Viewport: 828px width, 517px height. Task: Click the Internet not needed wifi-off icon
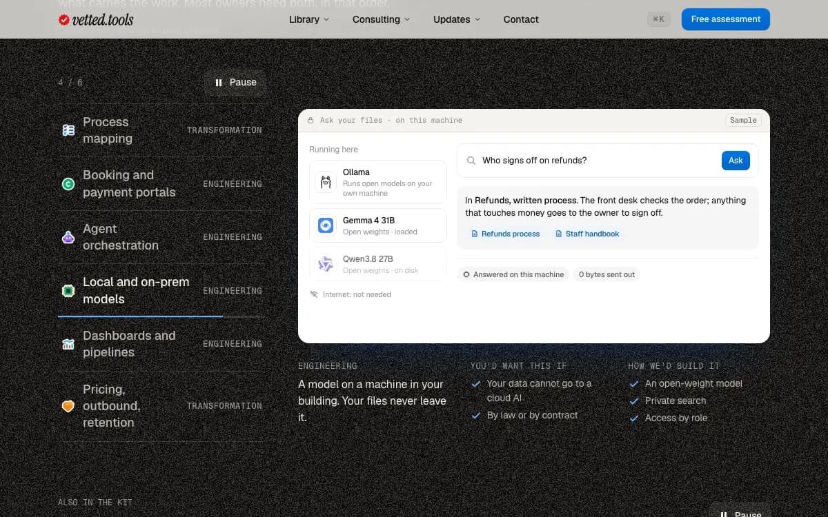[x=314, y=294]
